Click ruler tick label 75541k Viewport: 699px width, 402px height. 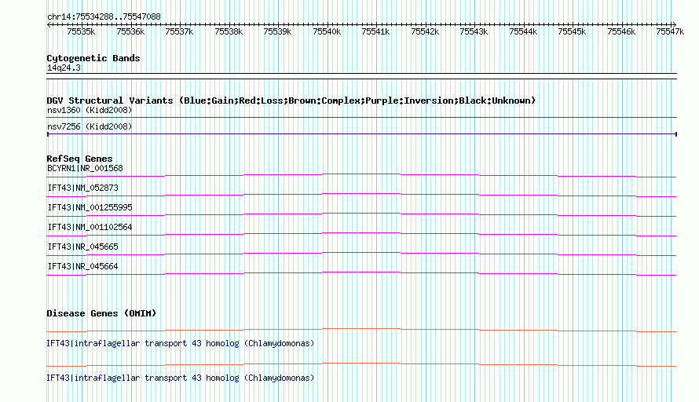coord(375,31)
